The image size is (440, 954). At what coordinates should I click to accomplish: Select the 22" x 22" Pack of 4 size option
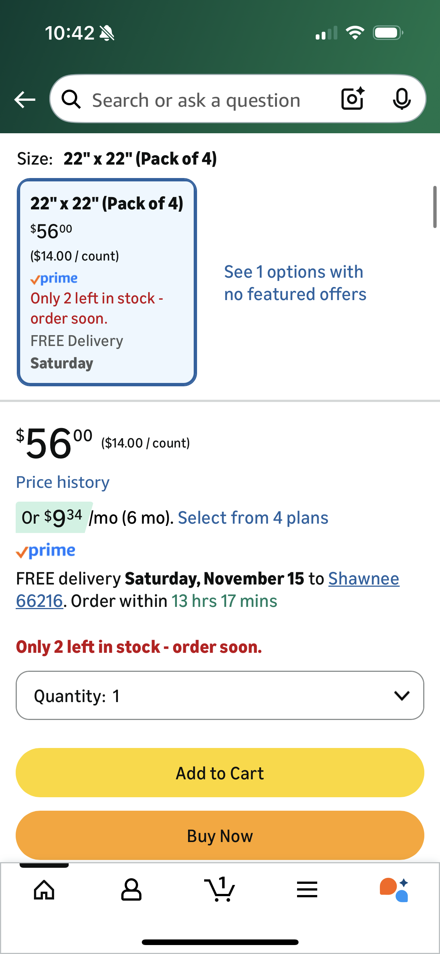[107, 282]
